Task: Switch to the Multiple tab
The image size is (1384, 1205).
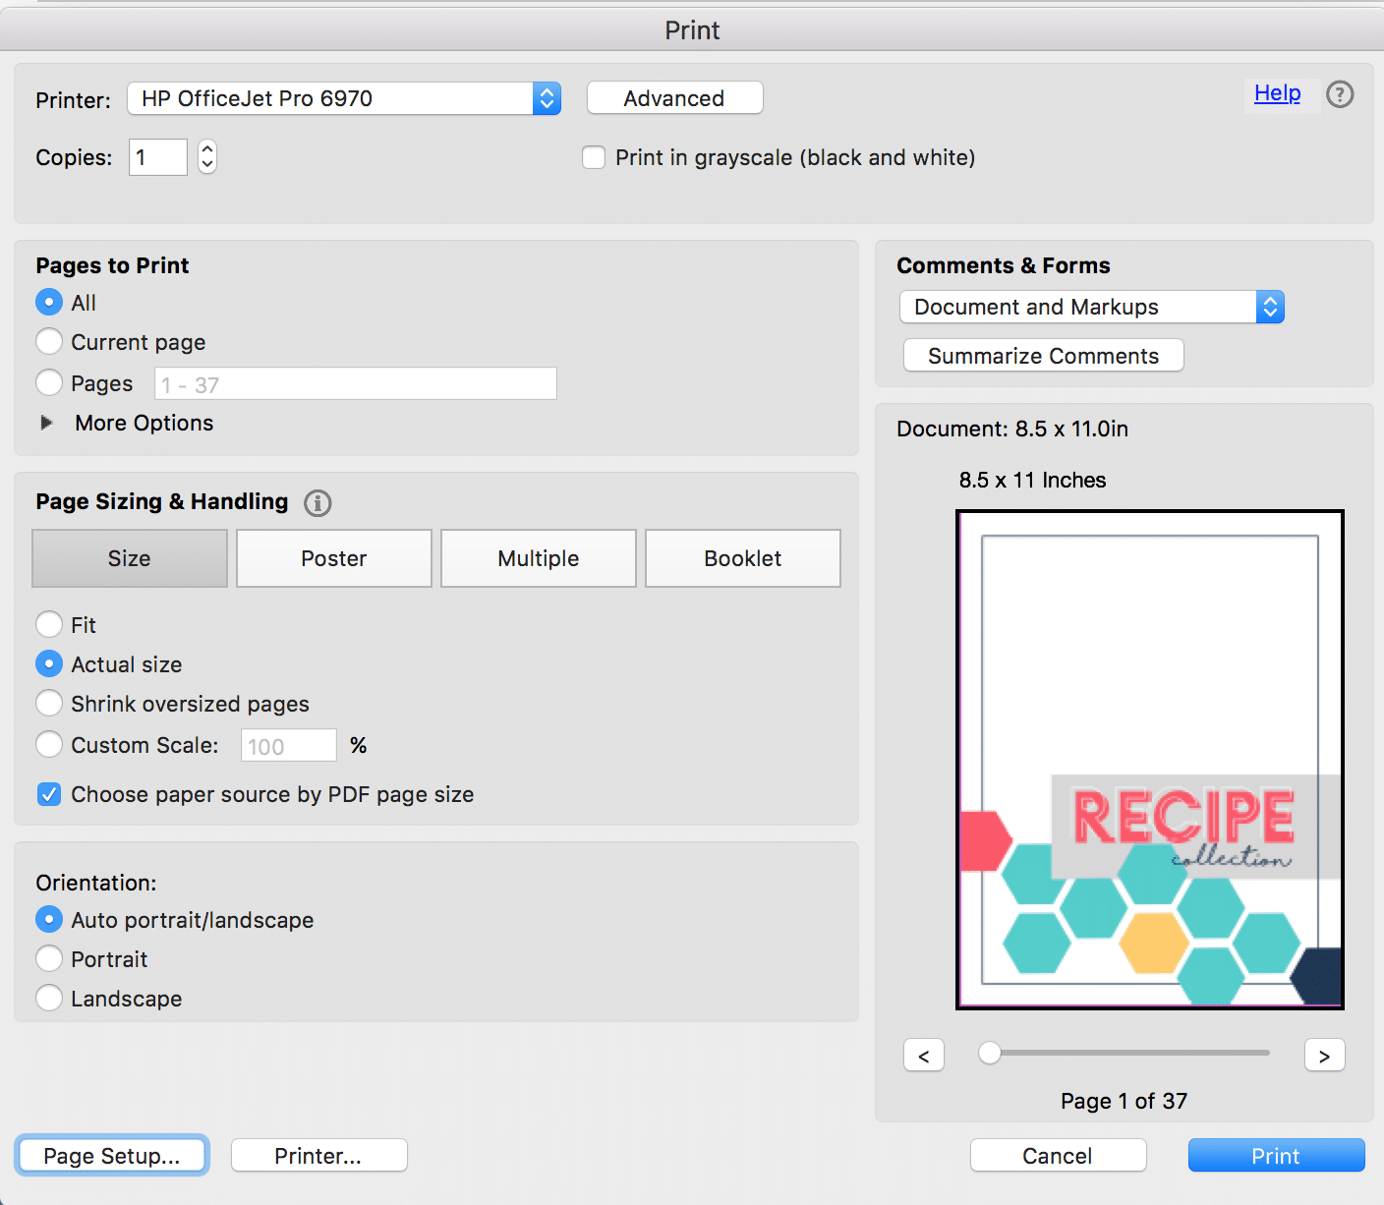Action: point(539,558)
